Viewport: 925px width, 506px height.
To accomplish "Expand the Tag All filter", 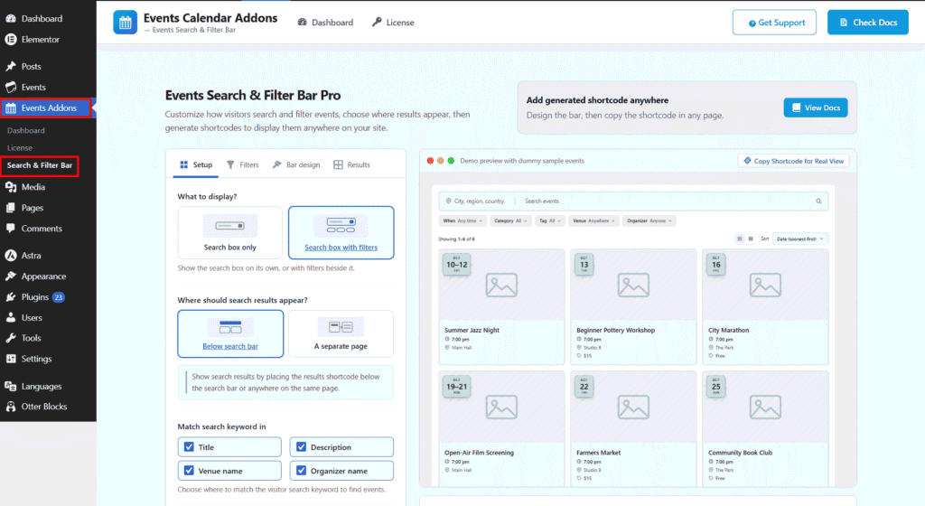I will click(550, 220).
